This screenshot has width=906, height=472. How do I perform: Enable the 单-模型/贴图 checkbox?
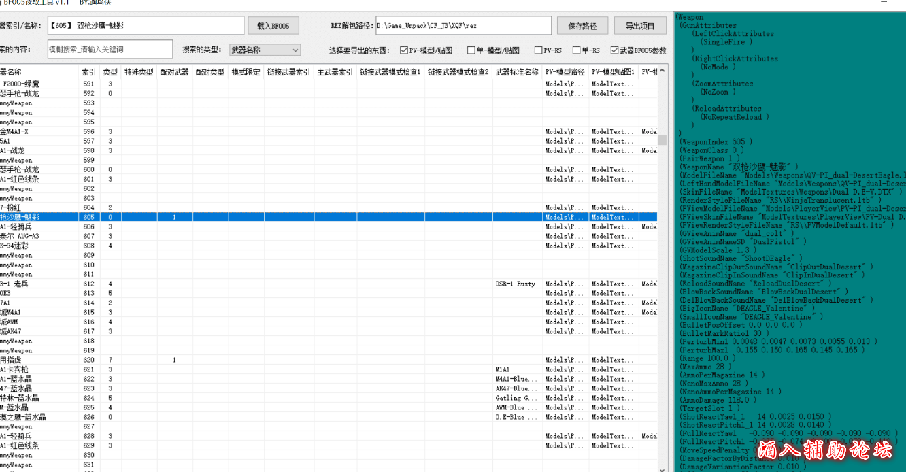tap(471, 50)
